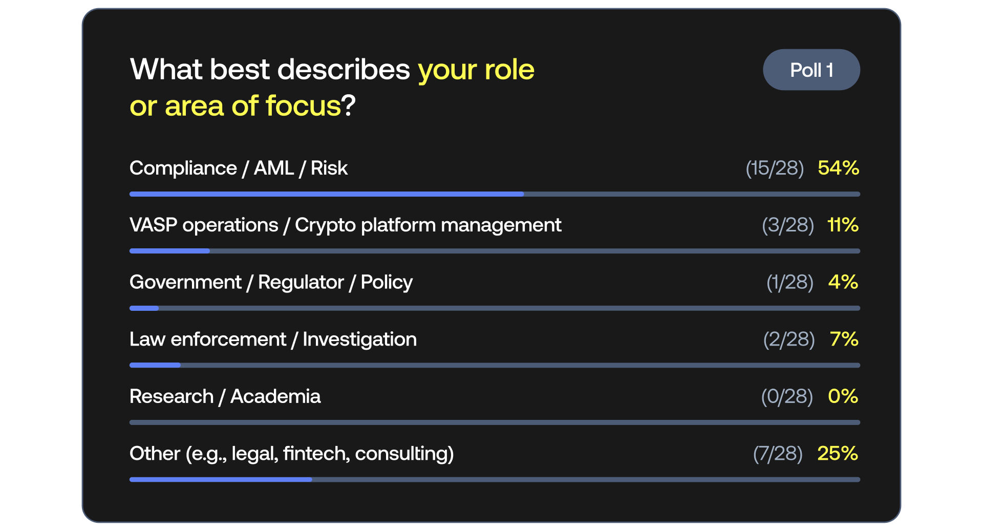Click the Other option's progress bar
This screenshot has height=531, width=983.
(x=495, y=480)
